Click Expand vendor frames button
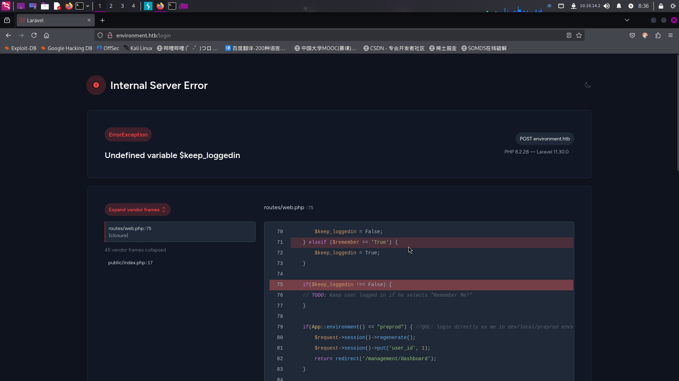The height and width of the screenshot is (381, 679). [x=138, y=210]
